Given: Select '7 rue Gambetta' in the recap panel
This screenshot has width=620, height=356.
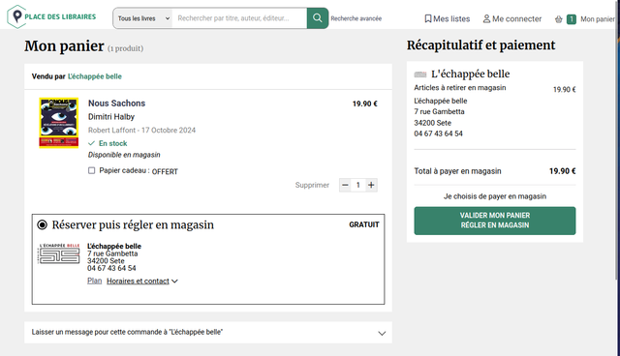Looking at the screenshot, I should [439, 111].
